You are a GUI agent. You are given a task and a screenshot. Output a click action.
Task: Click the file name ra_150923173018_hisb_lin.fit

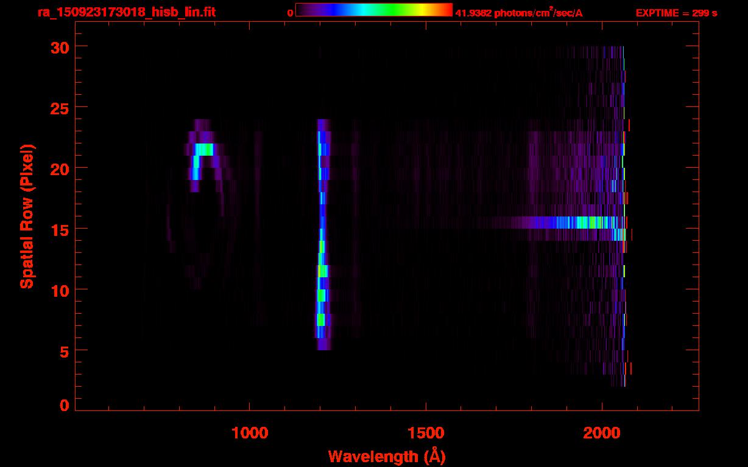point(127,12)
